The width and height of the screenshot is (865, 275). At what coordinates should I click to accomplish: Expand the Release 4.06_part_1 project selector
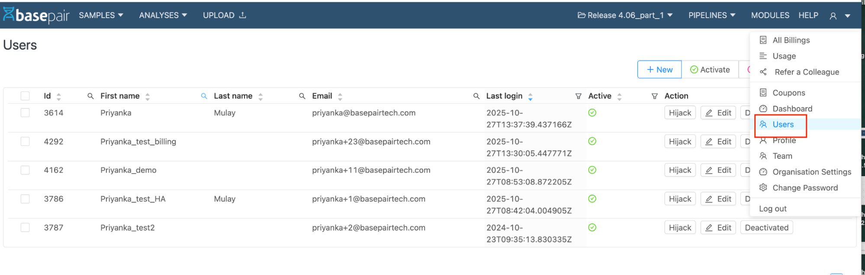(625, 15)
